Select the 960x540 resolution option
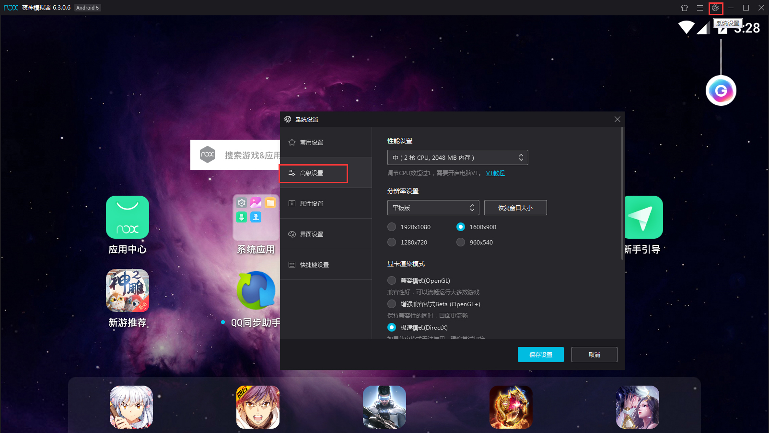Image resolution: width=769 pixels, height=433 pixels. click(x=460, y=242)
